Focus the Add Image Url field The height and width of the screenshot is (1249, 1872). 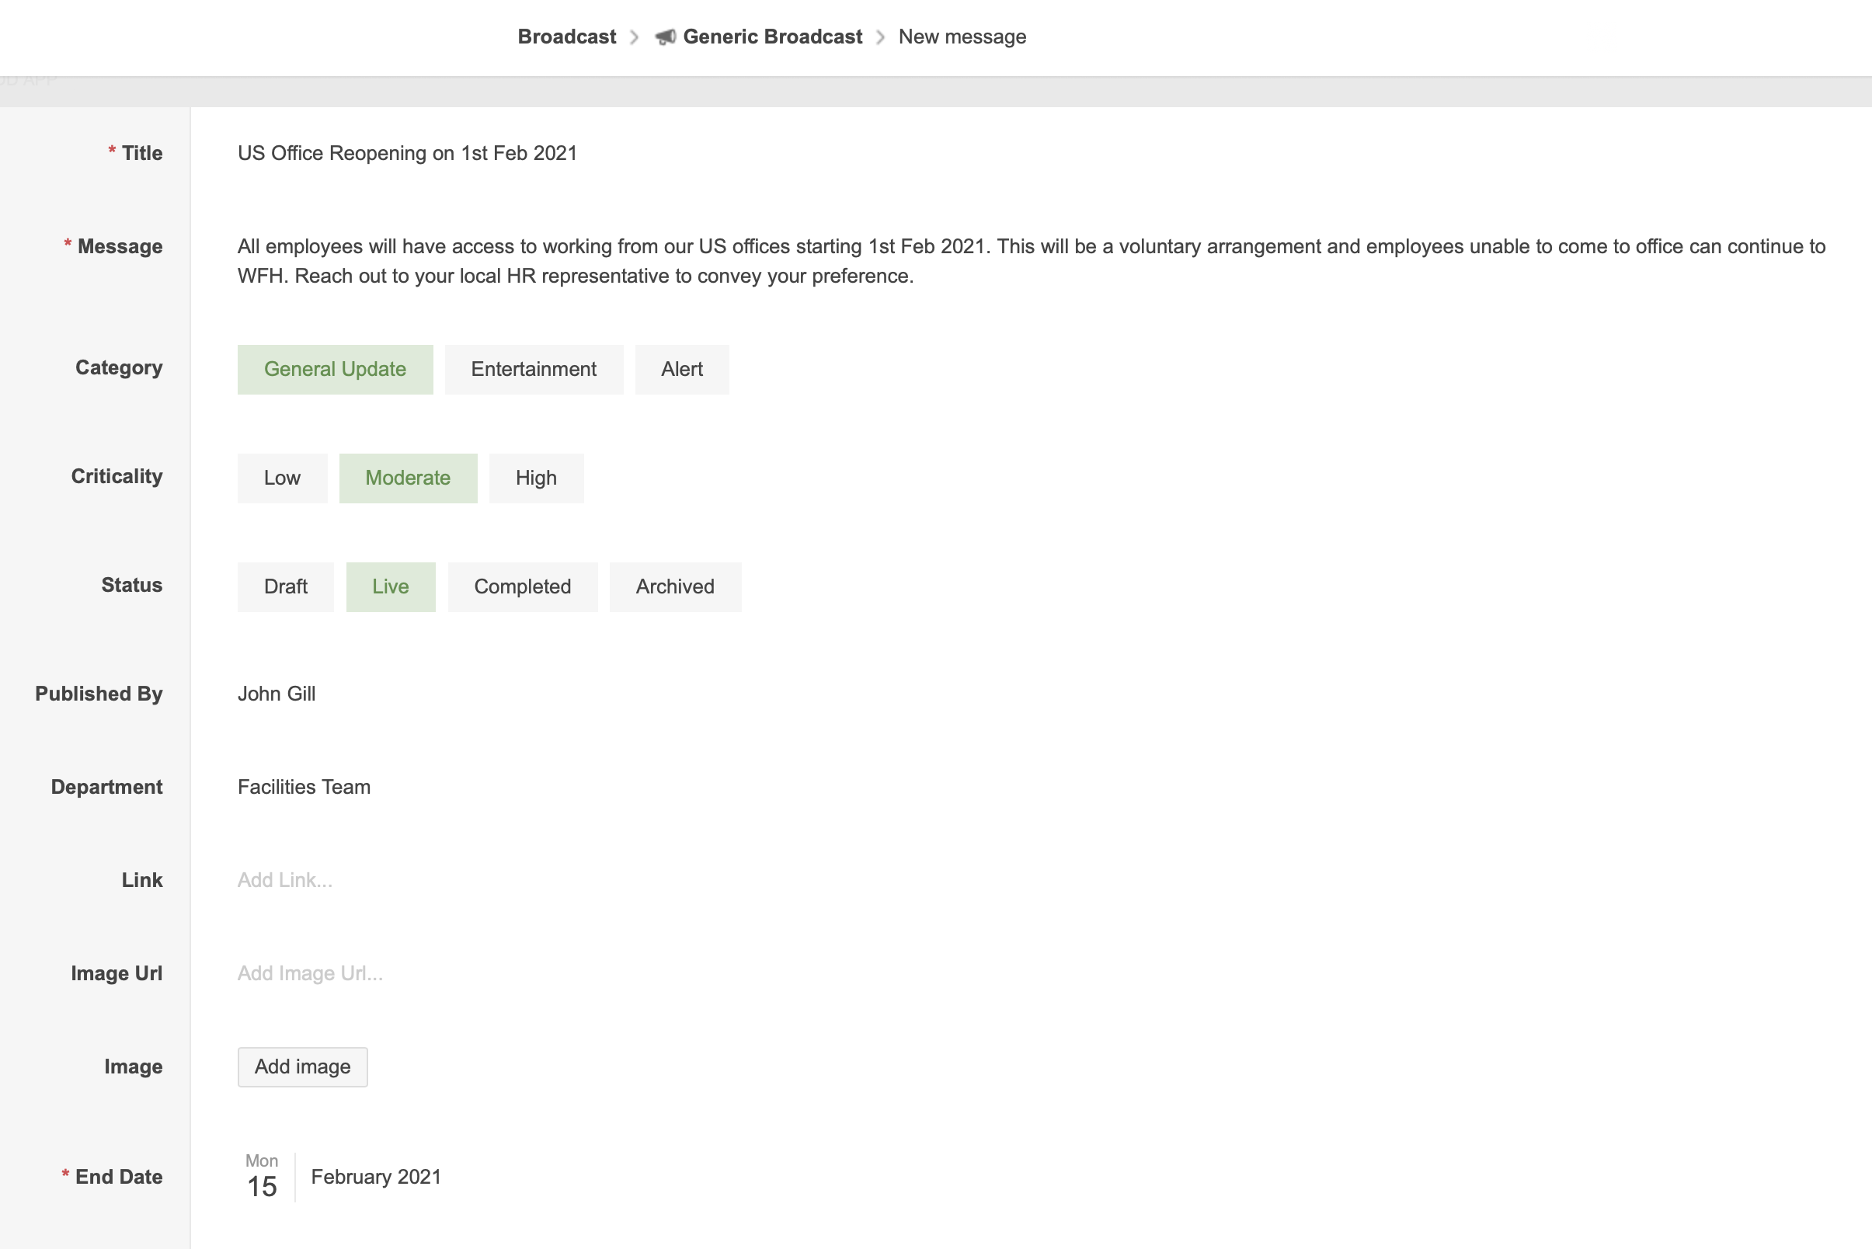tap(310, 973)
